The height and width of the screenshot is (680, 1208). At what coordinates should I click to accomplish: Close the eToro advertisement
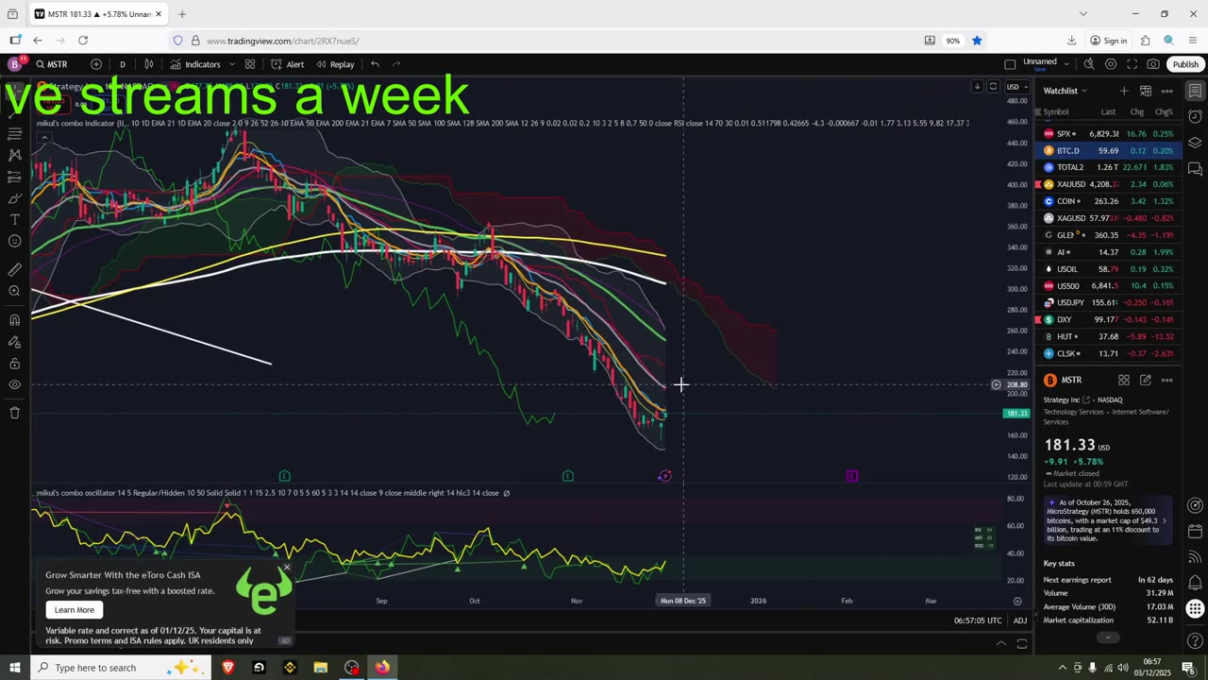(287, 568)
